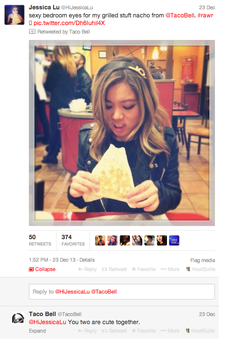Open HootSuite on Jessica Lu's tweet
The image size is (226, 339).
pos(201,269)
